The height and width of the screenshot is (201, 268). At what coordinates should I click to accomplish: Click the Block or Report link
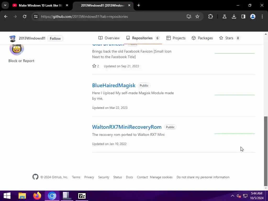point(21,61)
